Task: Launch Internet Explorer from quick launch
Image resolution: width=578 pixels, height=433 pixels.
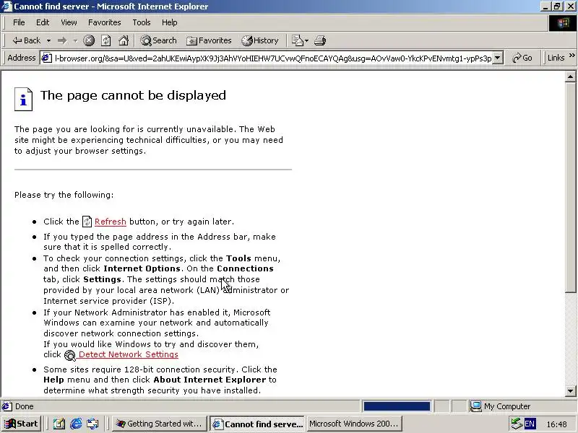Action: 76,424
